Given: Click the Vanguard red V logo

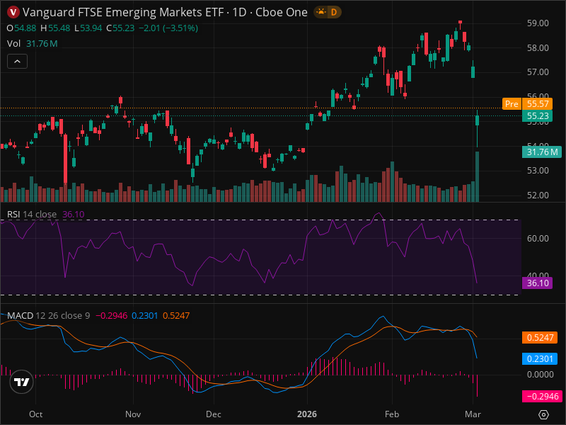Looking at the screenshot, I should [x=13, y=12].
